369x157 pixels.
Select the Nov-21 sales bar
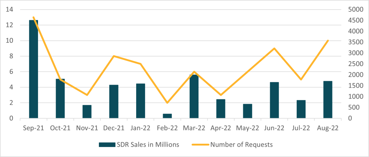pos(87,112)
